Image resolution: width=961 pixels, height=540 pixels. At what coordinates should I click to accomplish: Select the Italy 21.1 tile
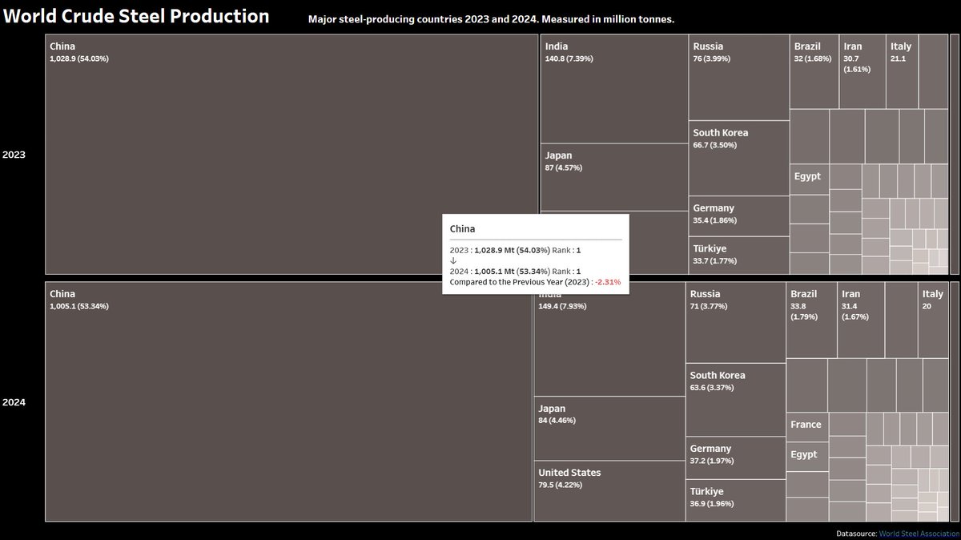pyautogui.click(x=902, y=72)
